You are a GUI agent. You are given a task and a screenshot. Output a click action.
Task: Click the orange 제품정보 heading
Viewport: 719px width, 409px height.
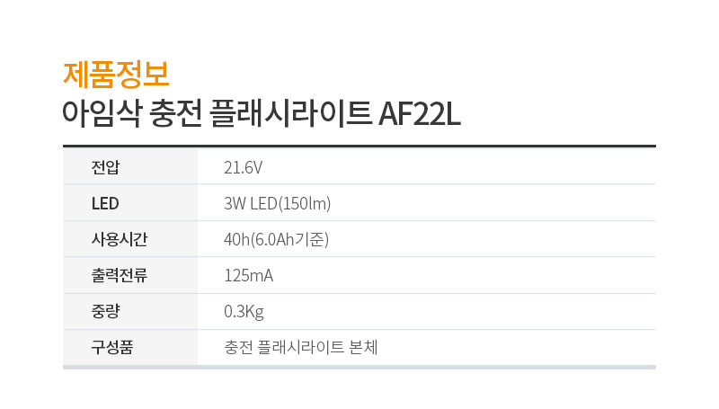(x=116, y=75)
